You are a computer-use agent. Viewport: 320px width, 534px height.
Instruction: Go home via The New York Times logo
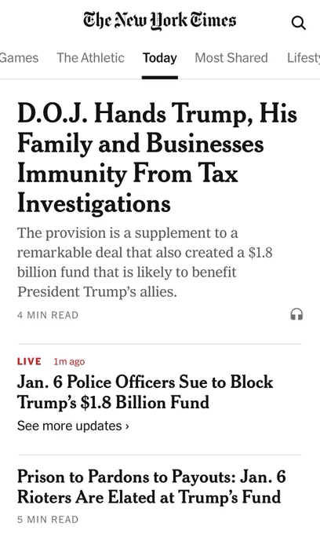pos(160,20)
